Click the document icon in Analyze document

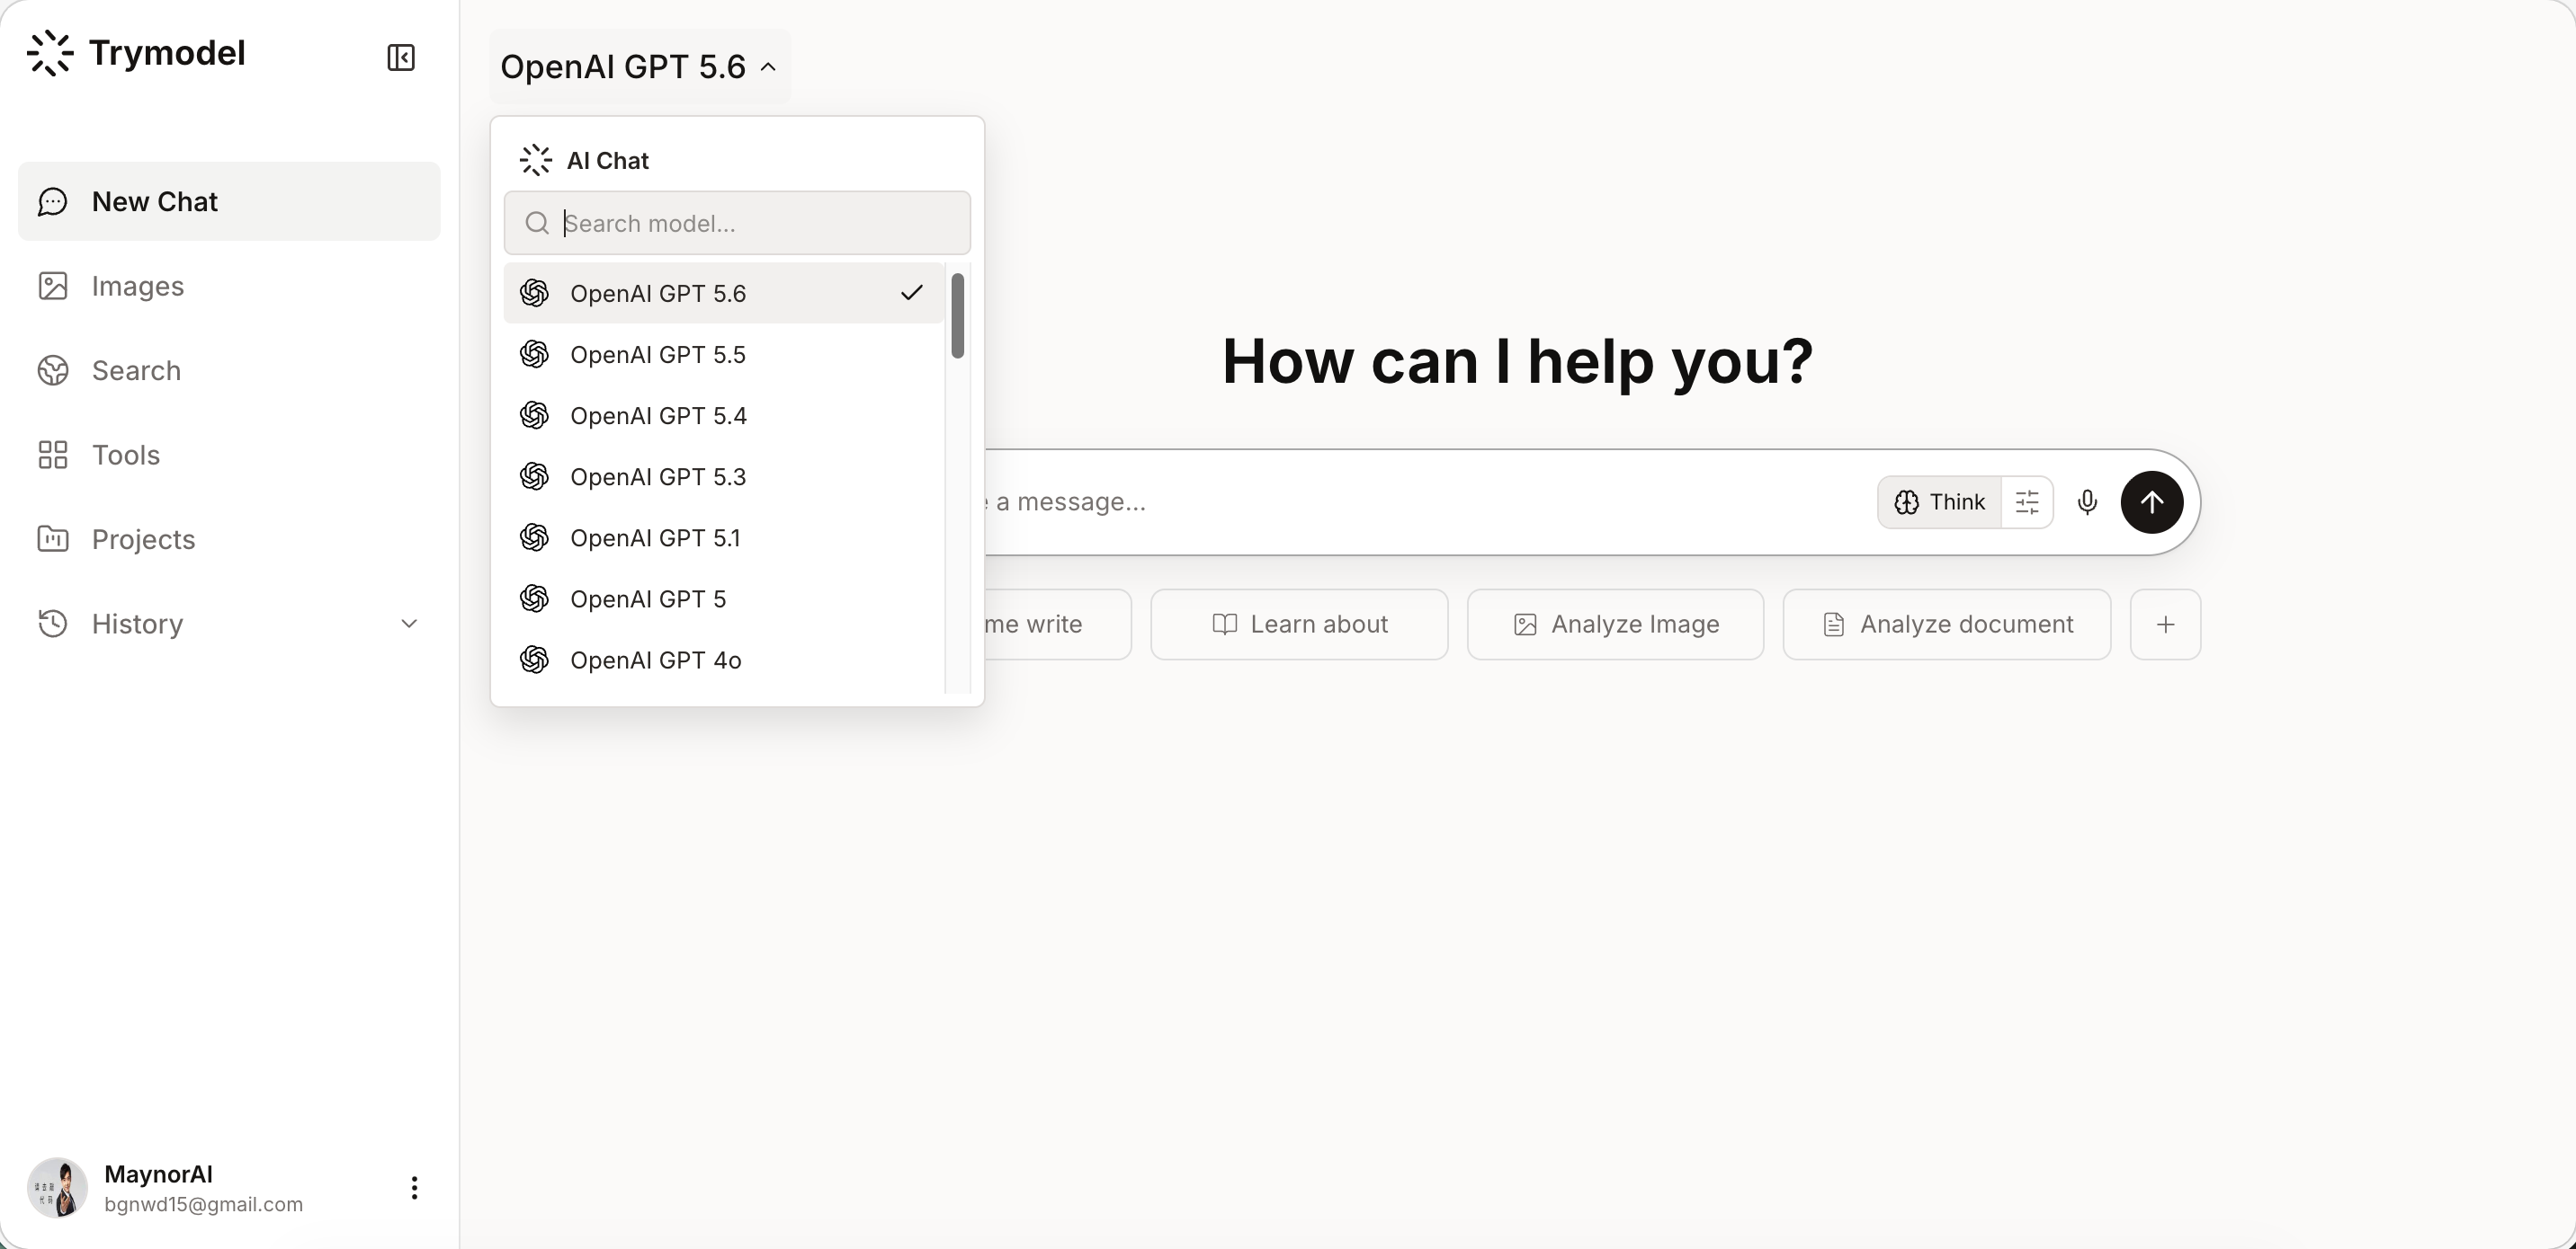pyautogui.click(x=1834, y=624)
